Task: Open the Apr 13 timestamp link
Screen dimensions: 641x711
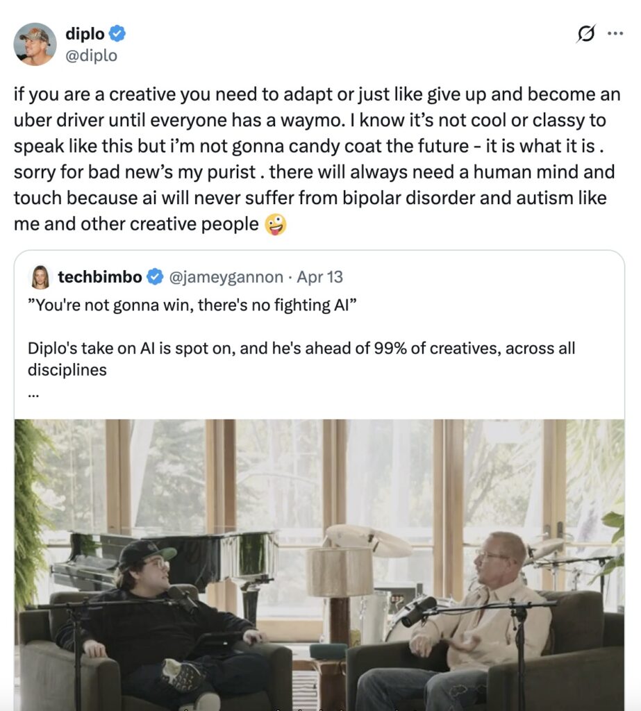Action: pyautogui.click(x=319, y=277)
